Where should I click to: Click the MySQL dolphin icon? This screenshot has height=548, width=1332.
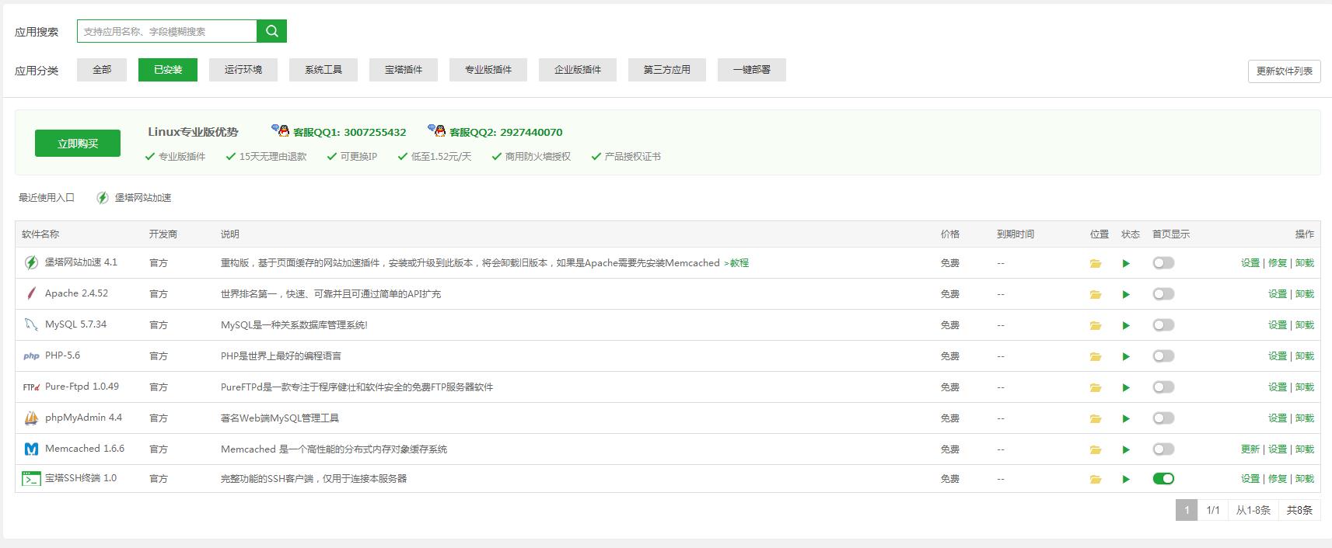pyautogui.click(x=31, y=324)
